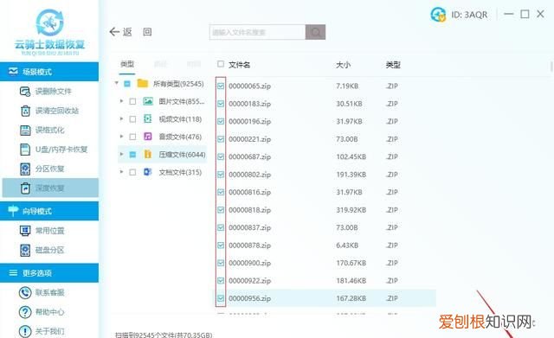Select the 类型 tab

127,64
